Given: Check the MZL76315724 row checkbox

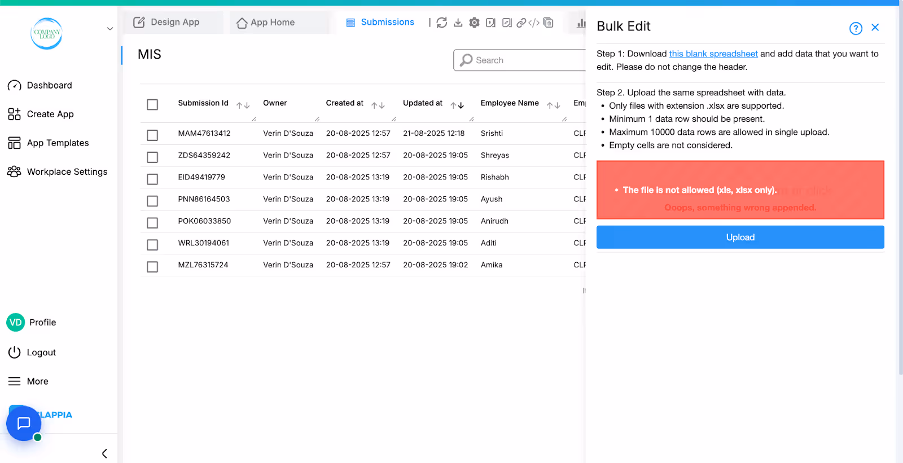Looking at the screenshot, I should click(x=152, y=267).
